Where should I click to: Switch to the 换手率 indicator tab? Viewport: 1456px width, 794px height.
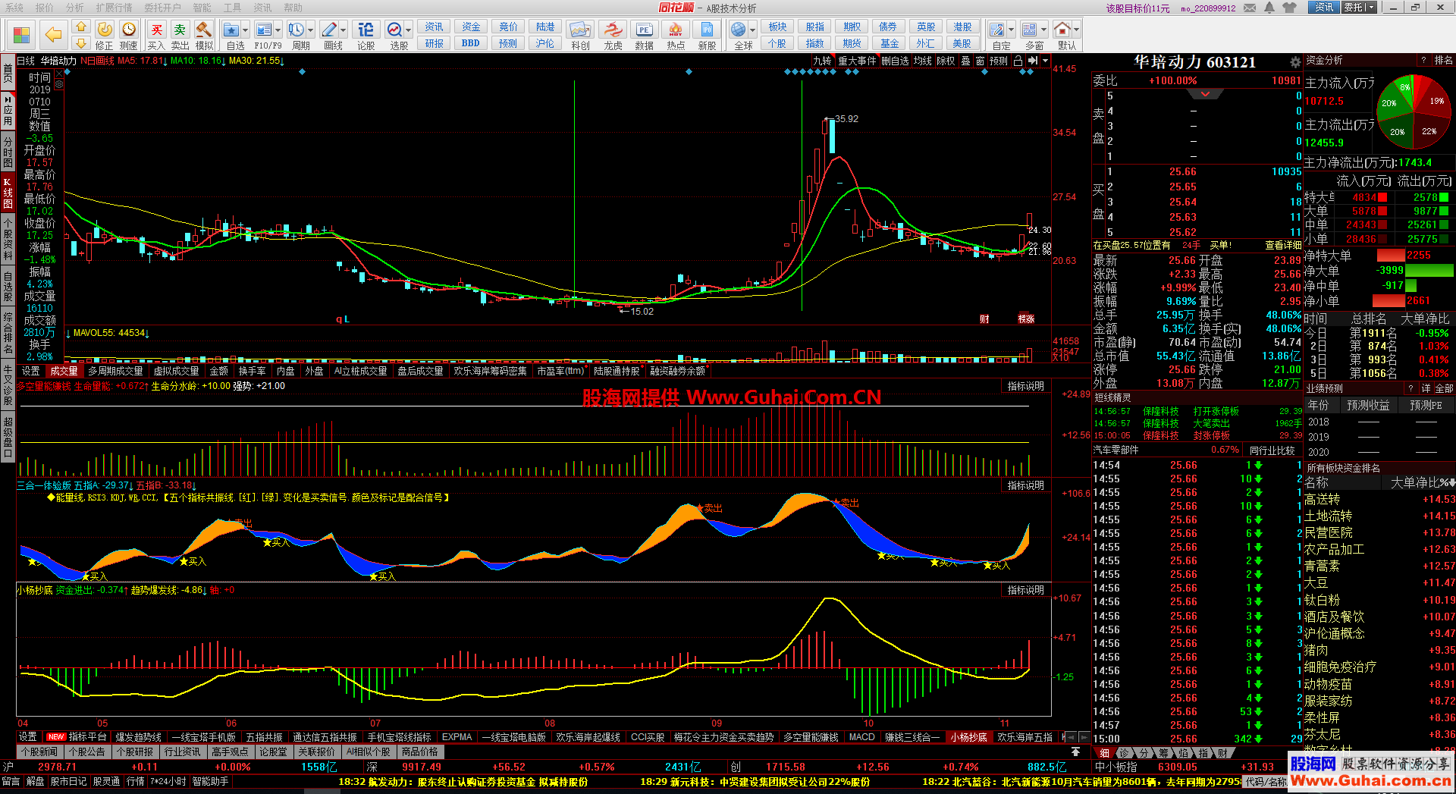(252, 371)
